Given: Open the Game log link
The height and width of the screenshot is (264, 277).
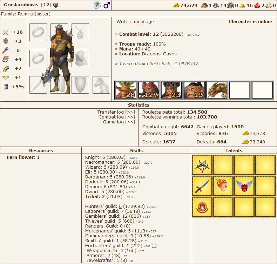Looking at the screenshot, I should pyautogui.click(x=130, y=122).
